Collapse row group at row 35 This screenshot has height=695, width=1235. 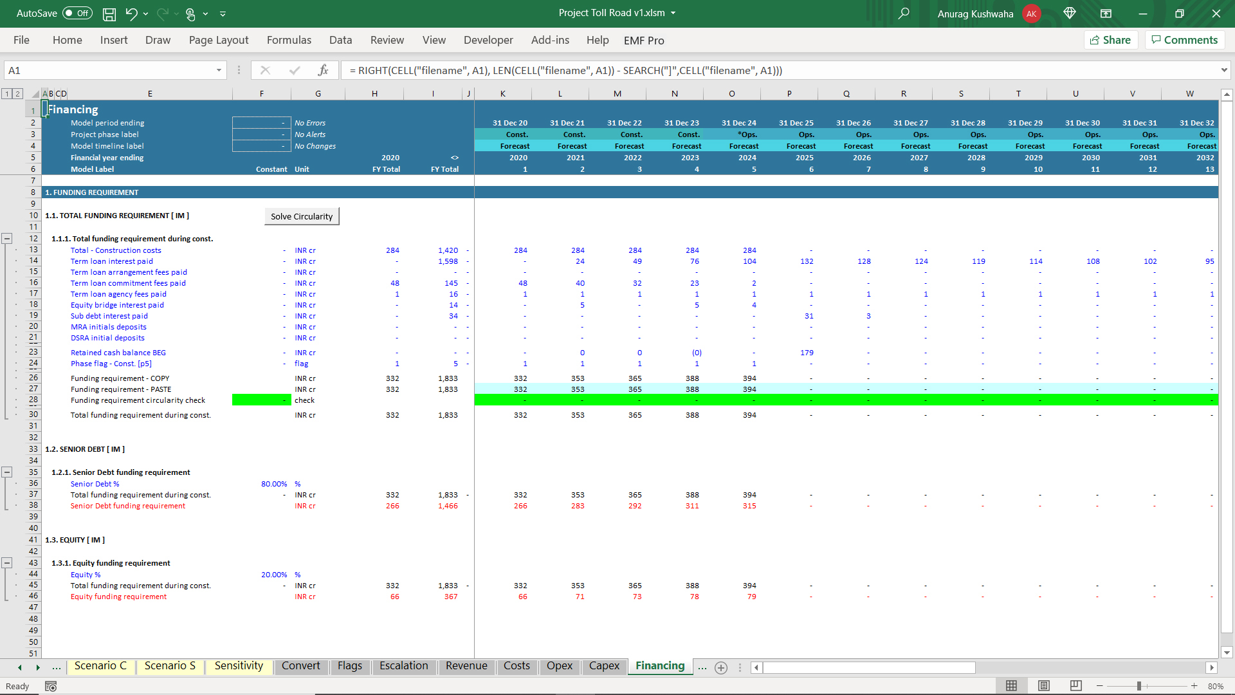[7, 472]
